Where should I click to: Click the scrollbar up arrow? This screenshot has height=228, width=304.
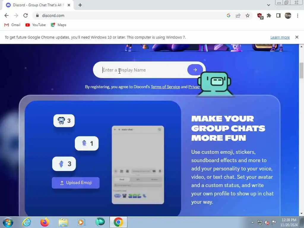tap(301, 47)
